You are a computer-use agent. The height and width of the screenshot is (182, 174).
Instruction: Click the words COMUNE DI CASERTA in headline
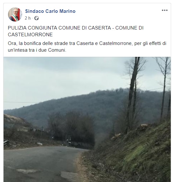(x=85, y=28)
